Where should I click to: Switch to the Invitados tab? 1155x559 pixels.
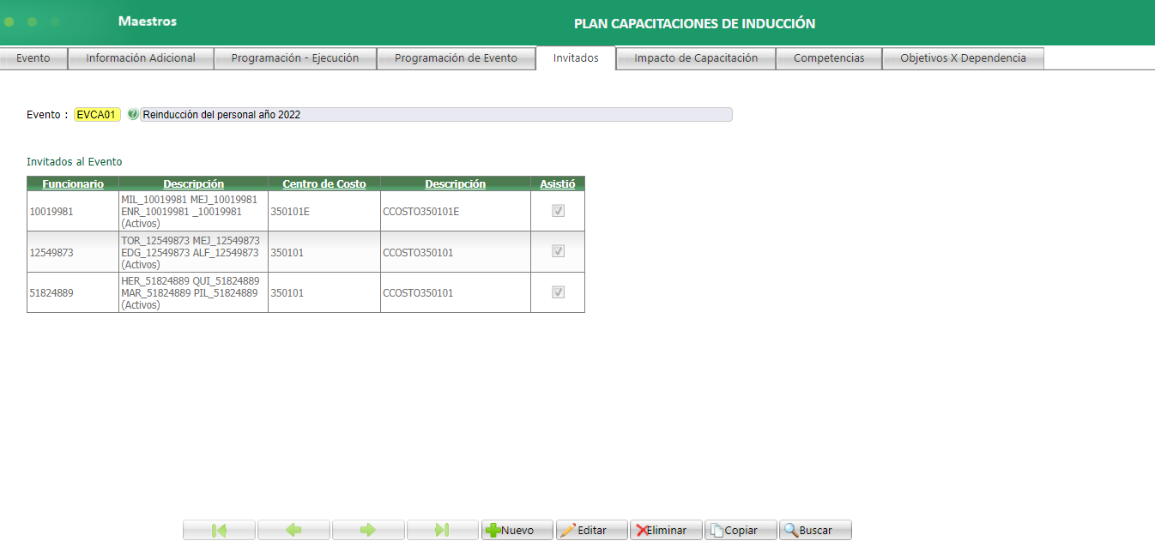click(x=576, y=57)
